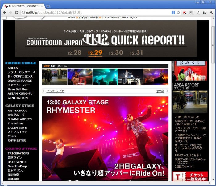This screenshot has height=186, width=216.
Task: Click the vertical scrollbar thumb
Action: [213, 45]
